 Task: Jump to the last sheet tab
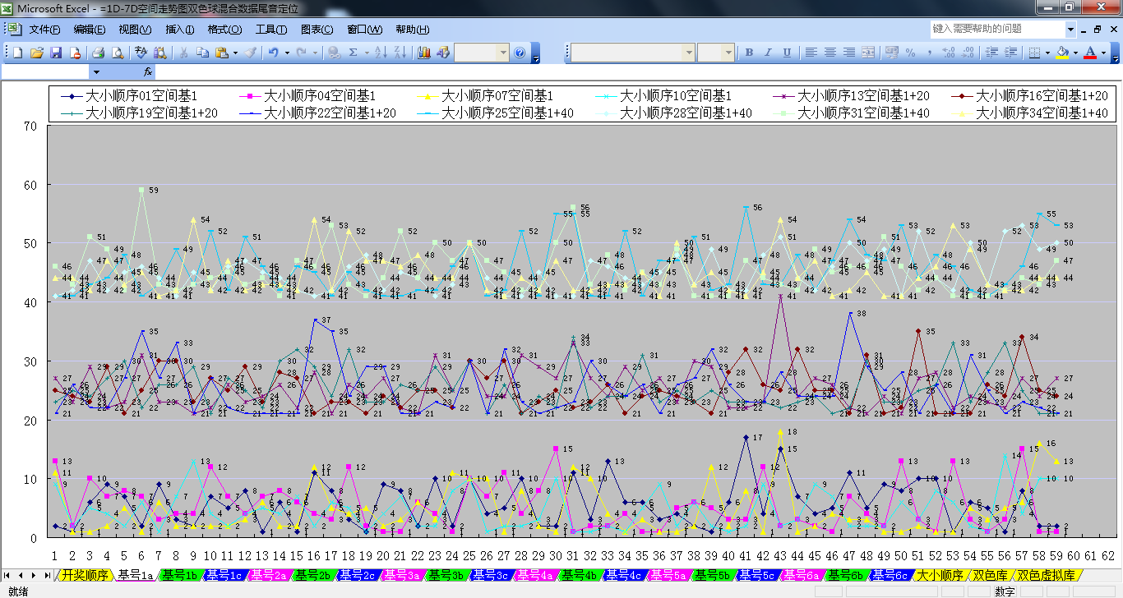coord(47,575)
